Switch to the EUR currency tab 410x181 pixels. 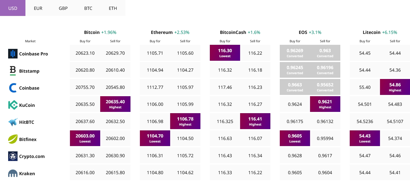click(x=38, y=8)
